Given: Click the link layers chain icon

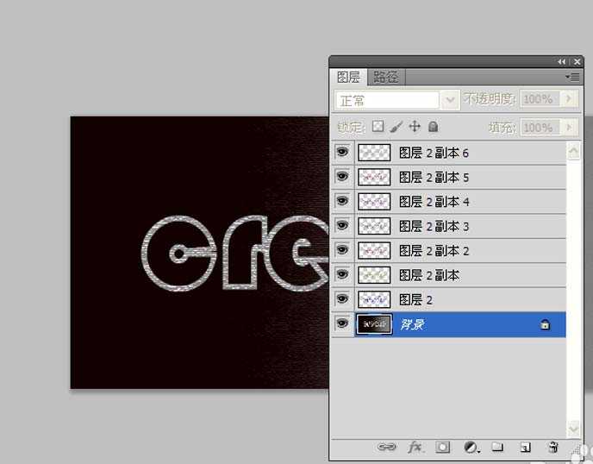Looking at the screenshot, I should click(x=386, y=447).
